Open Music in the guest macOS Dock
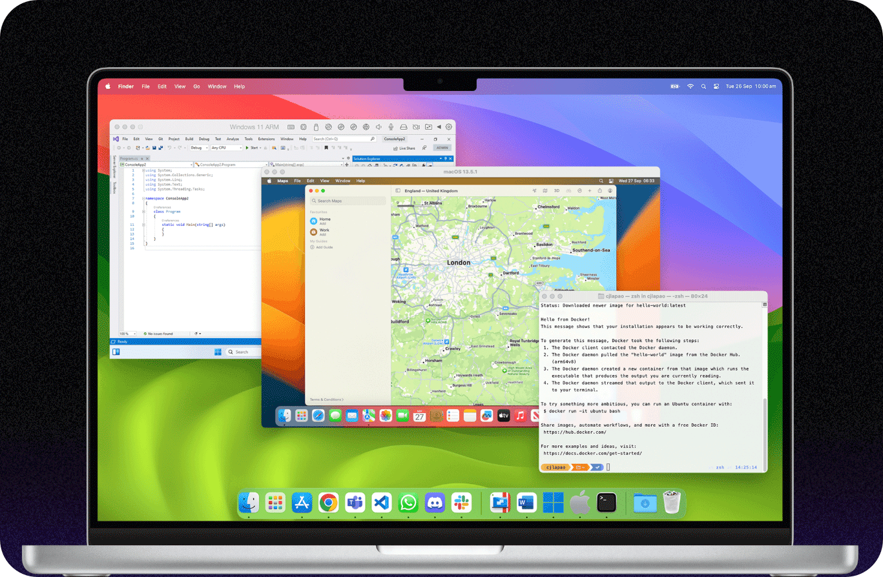 pos(520,416)
